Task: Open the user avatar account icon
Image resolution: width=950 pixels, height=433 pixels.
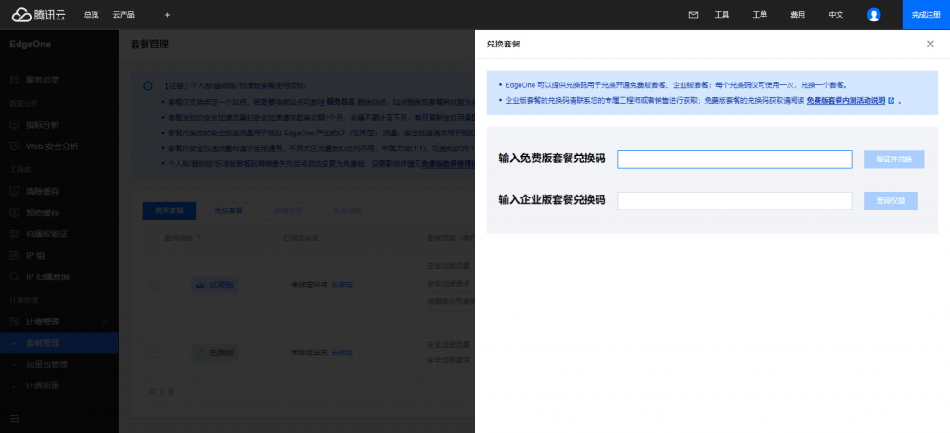Action: [x=874, y=15]
